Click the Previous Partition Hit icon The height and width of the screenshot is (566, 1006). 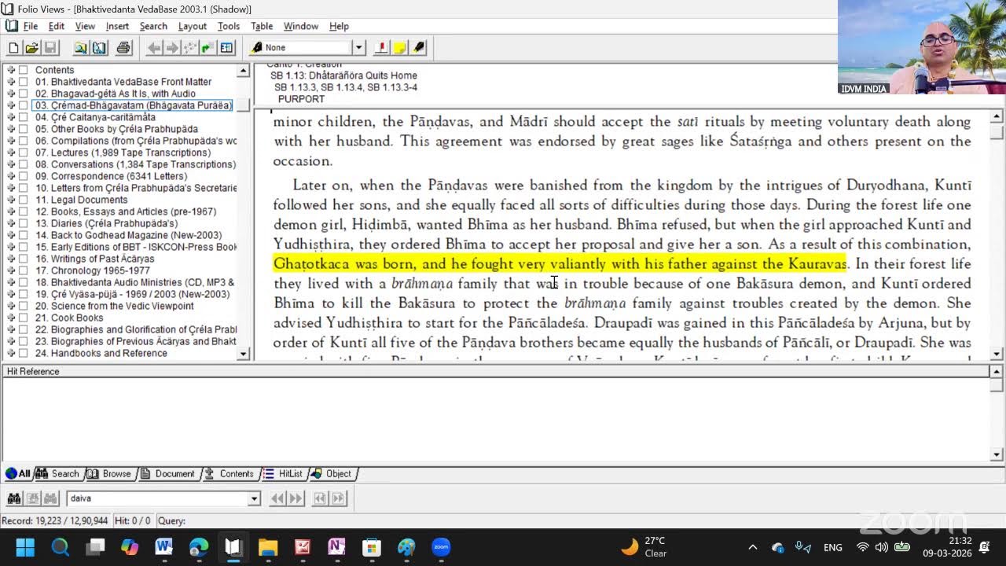[320, 498]
